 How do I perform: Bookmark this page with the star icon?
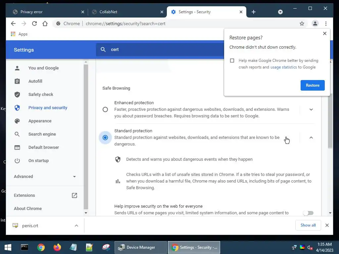[302, 23]
